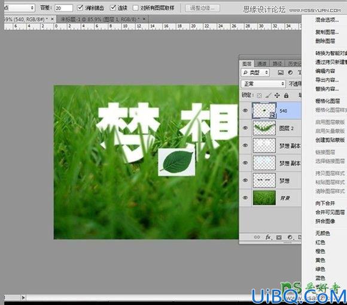Switch to the 通道 channels tab
Image resolution: width=347 pixels, height=305 pixels.
(261, 64)
